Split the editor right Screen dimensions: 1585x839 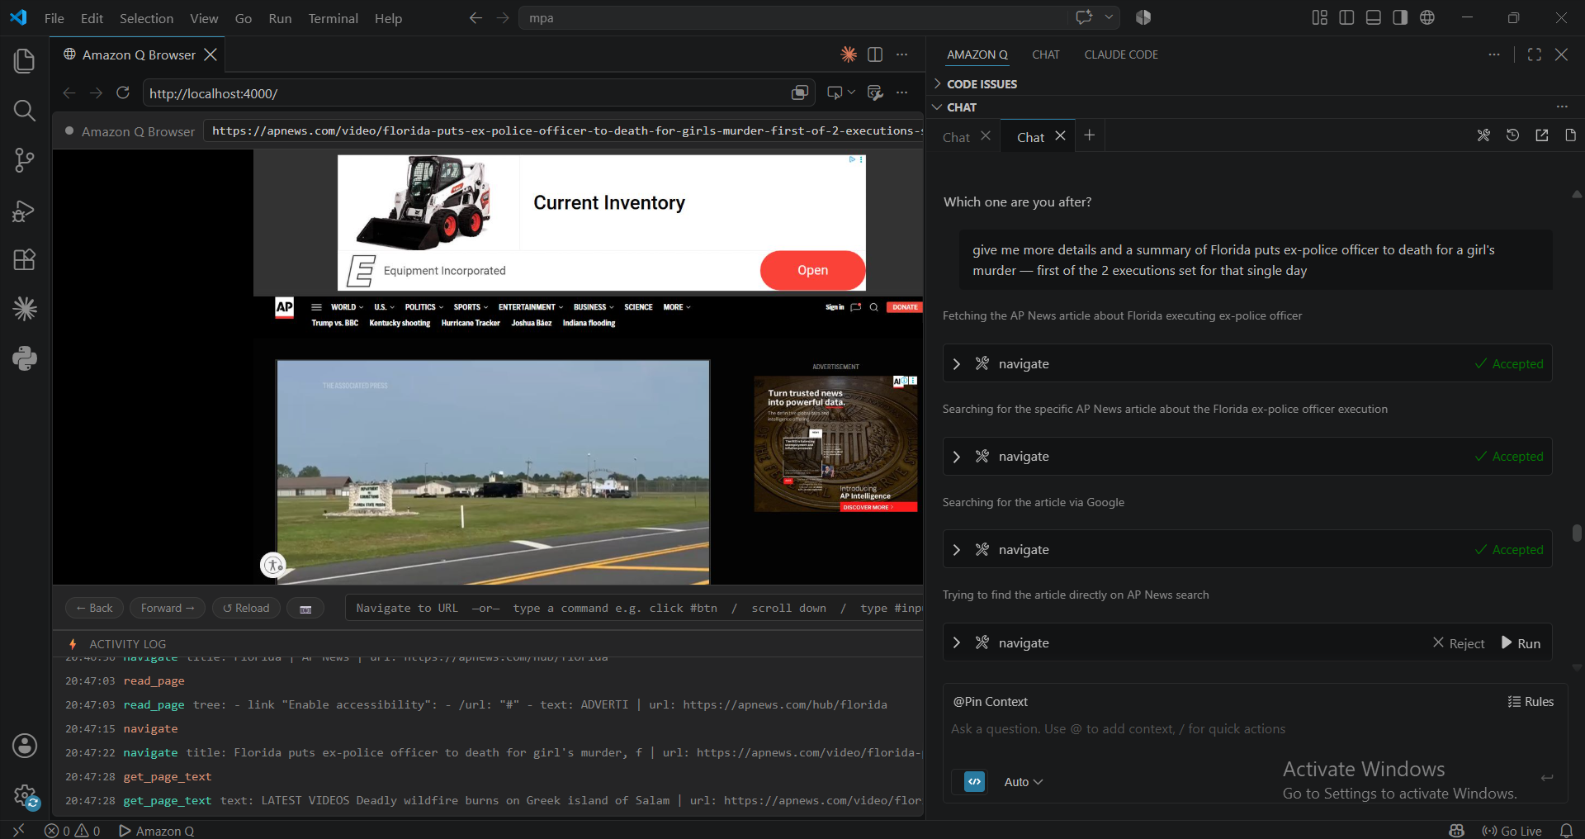pos(875,55)
